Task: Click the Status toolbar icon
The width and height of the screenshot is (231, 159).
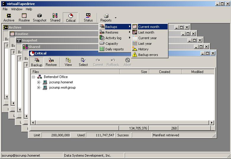Action: (x=88, y=17)
